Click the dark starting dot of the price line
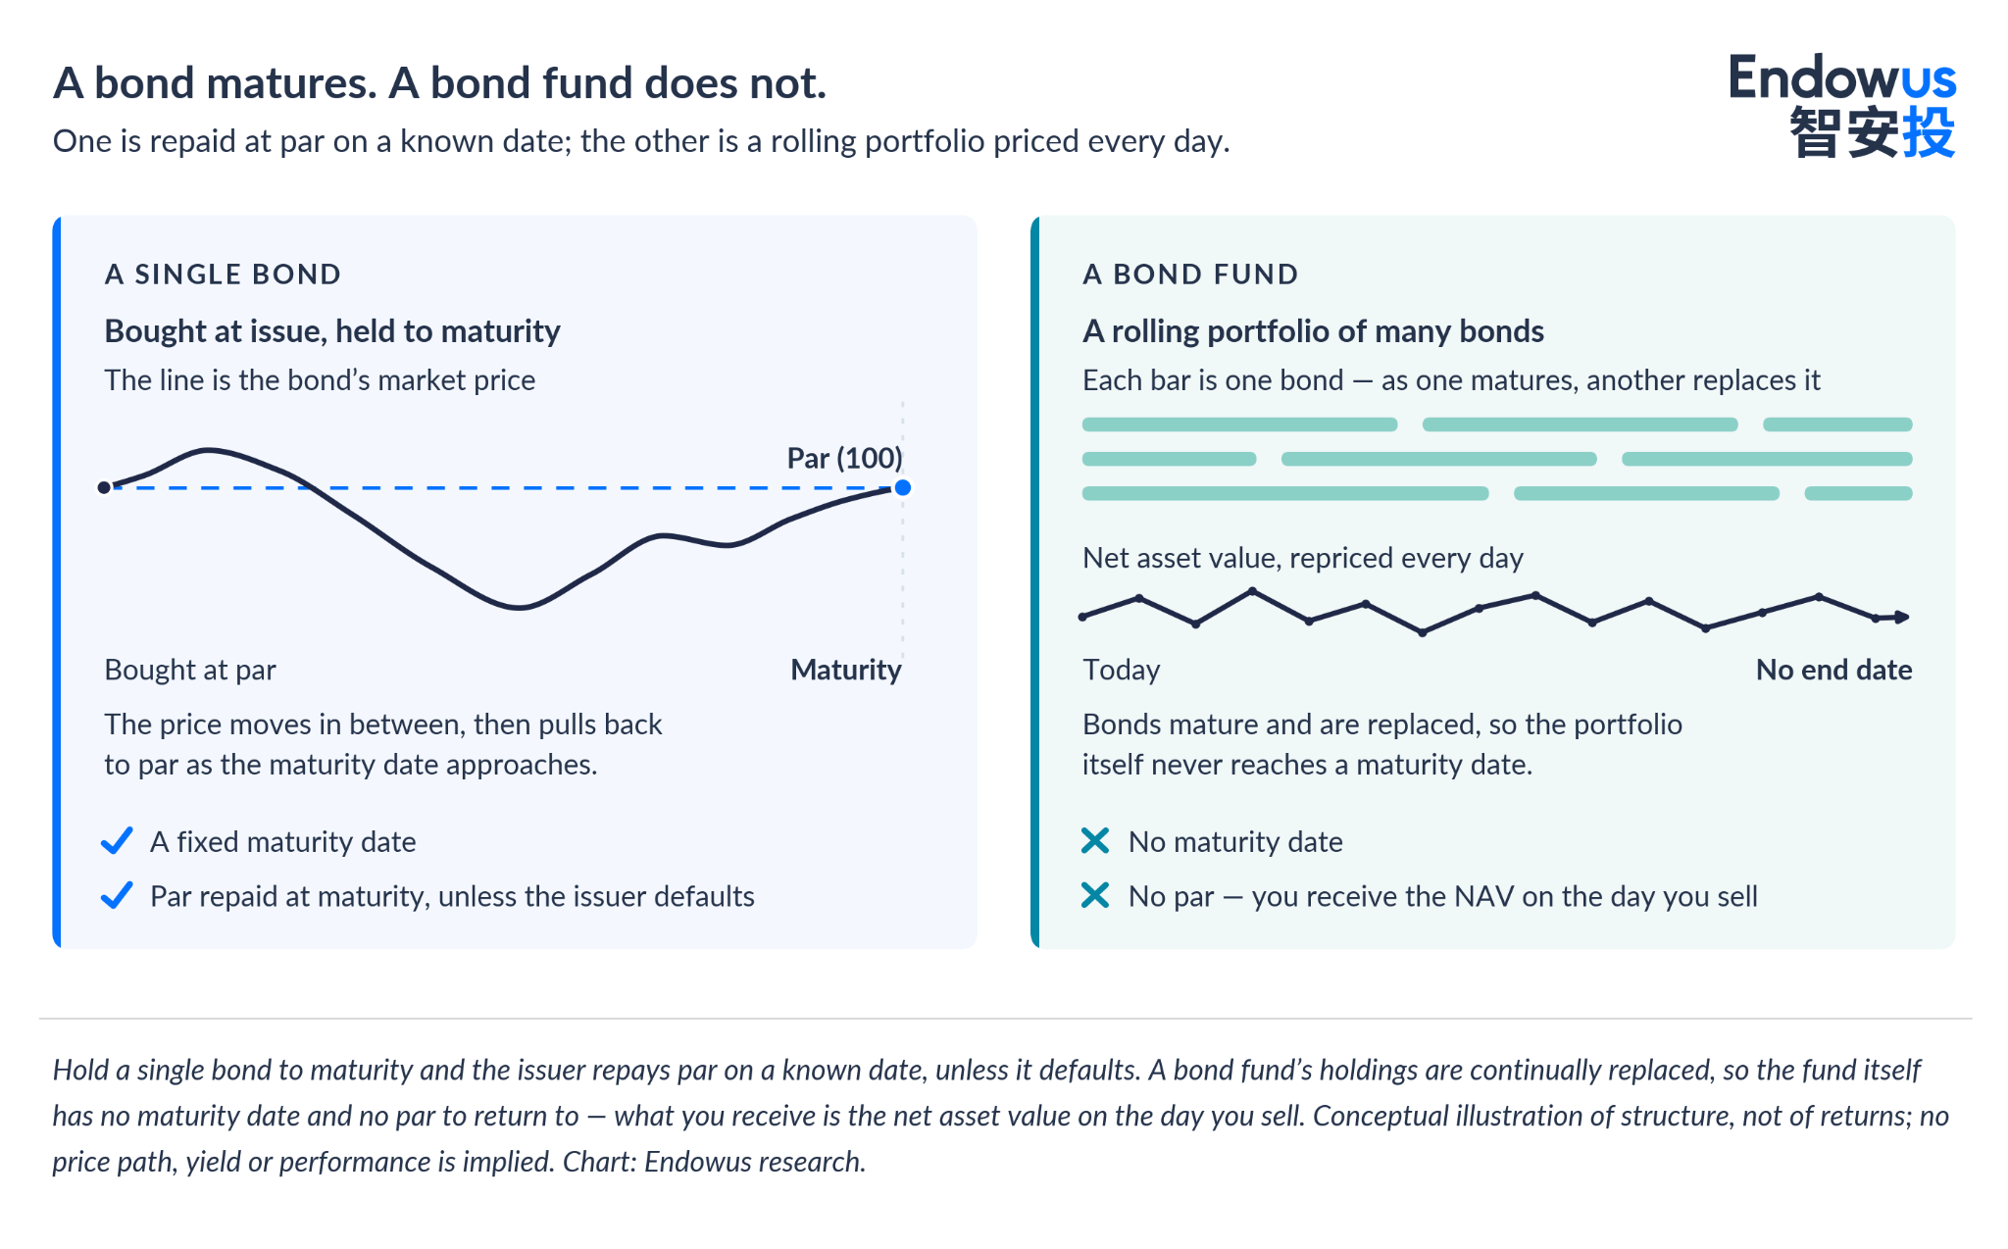Viewport: 2008px width, 1249px height. point(104,487)
